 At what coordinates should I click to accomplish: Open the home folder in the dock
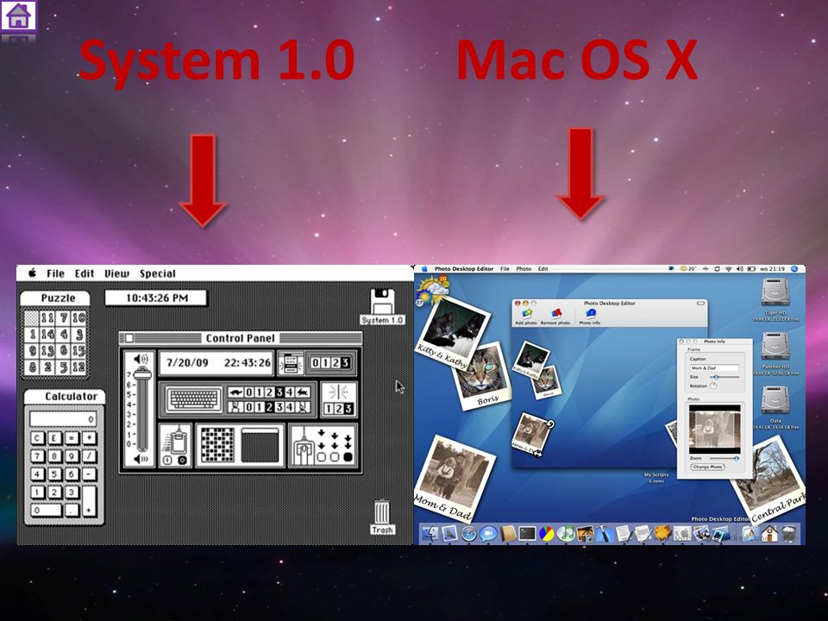coord(770,533)
